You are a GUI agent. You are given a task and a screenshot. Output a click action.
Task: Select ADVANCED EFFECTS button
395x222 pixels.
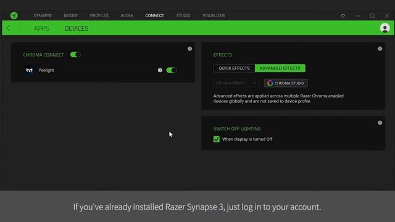tap(280, 68)
